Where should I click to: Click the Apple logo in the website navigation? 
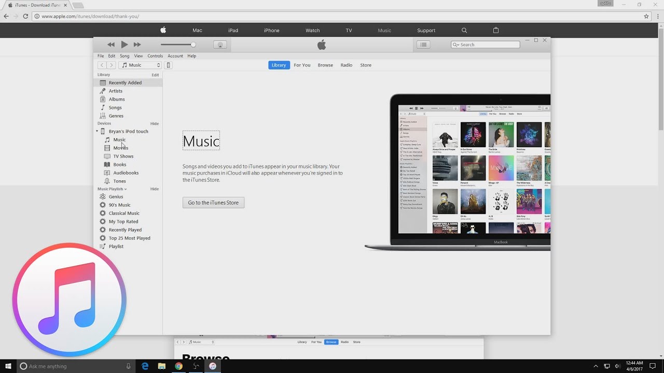click(163, 30)
